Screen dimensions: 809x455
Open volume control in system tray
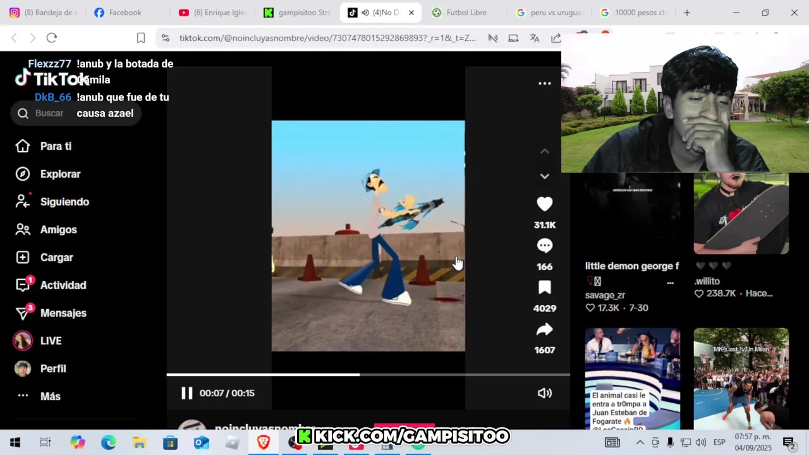701,442
